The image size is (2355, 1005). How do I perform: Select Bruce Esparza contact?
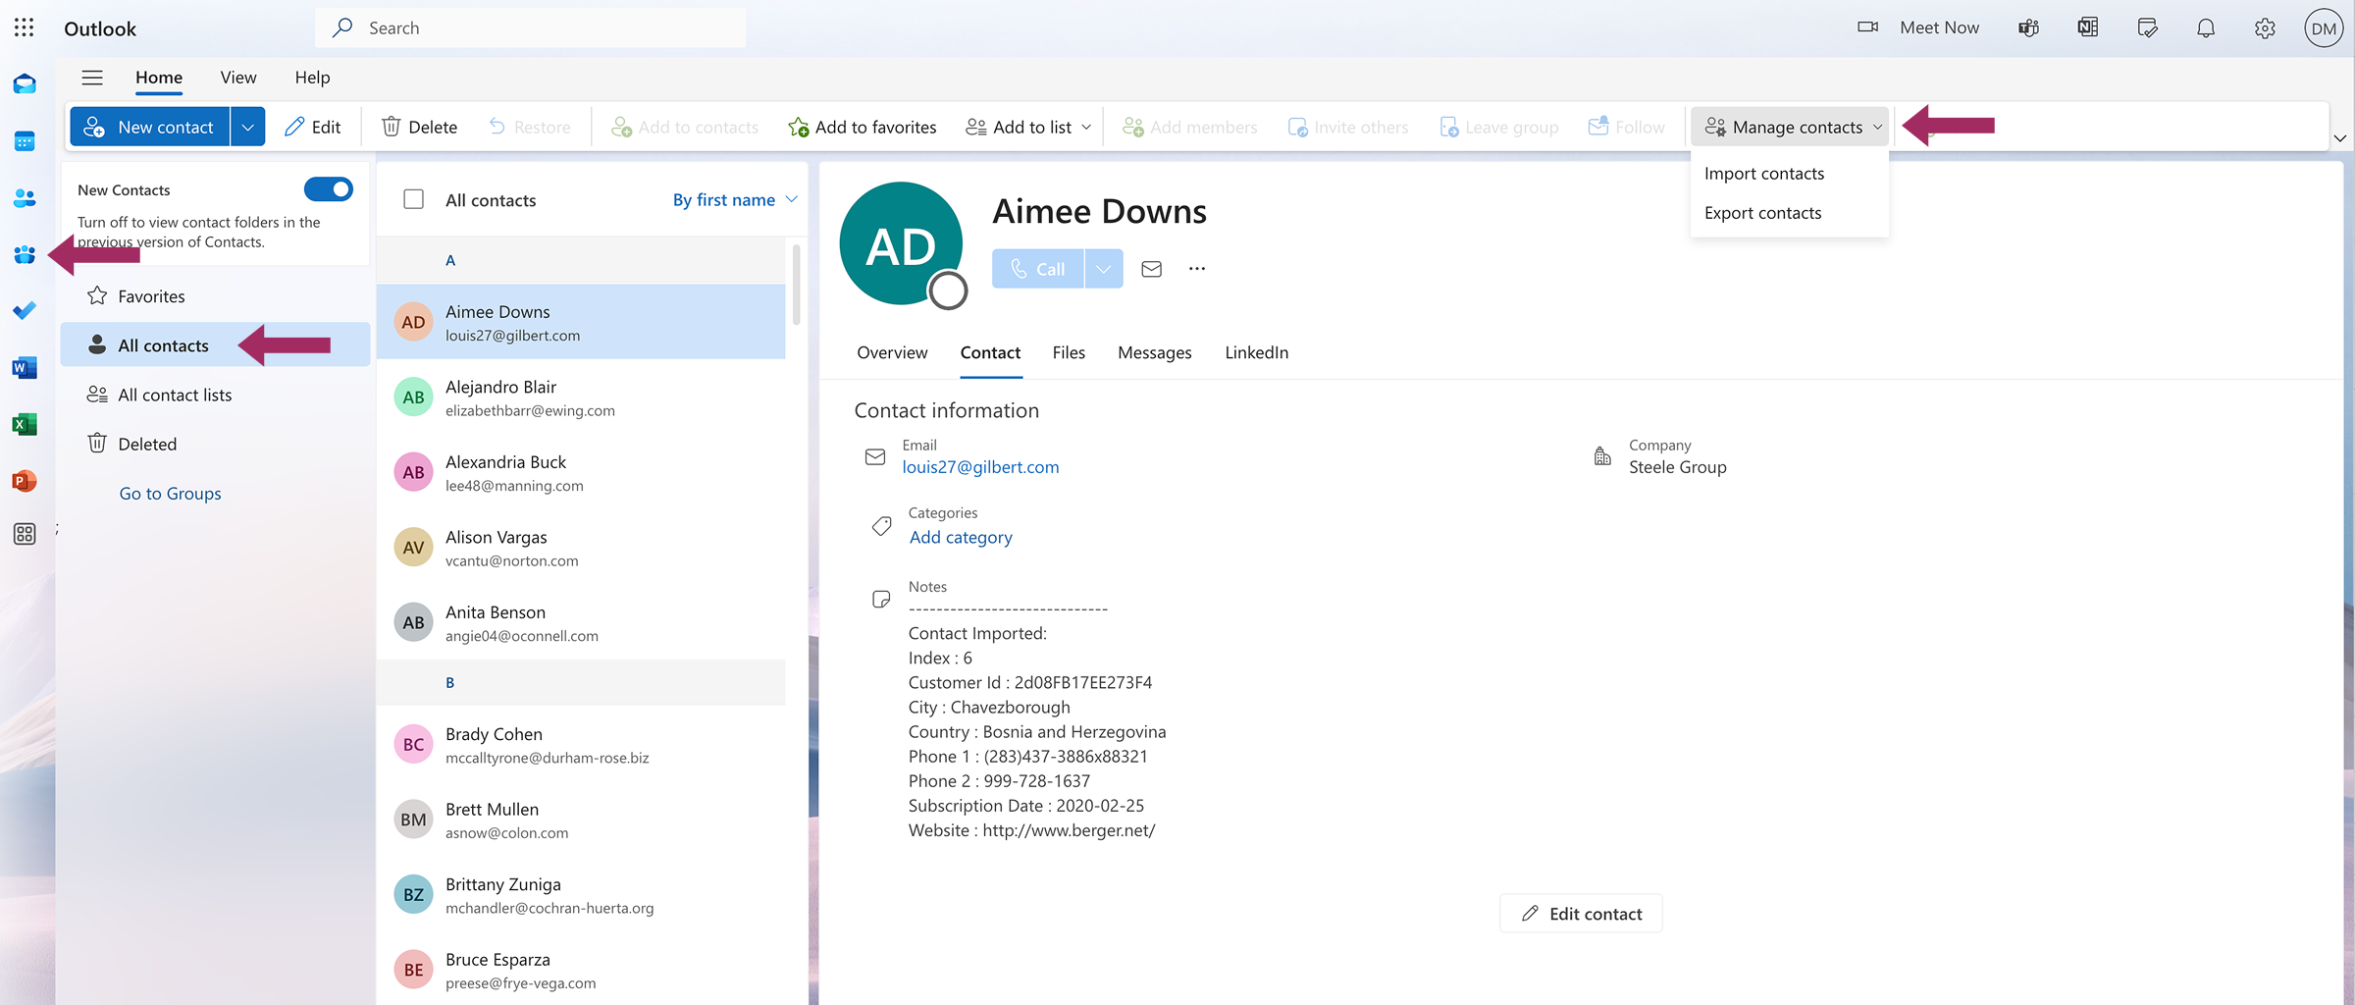pyautogui.click(x=581, y=971)
